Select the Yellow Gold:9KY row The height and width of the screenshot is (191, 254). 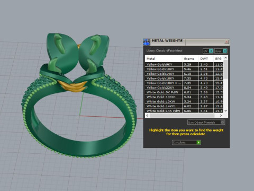pyautogui.click(x=184, y=64)
